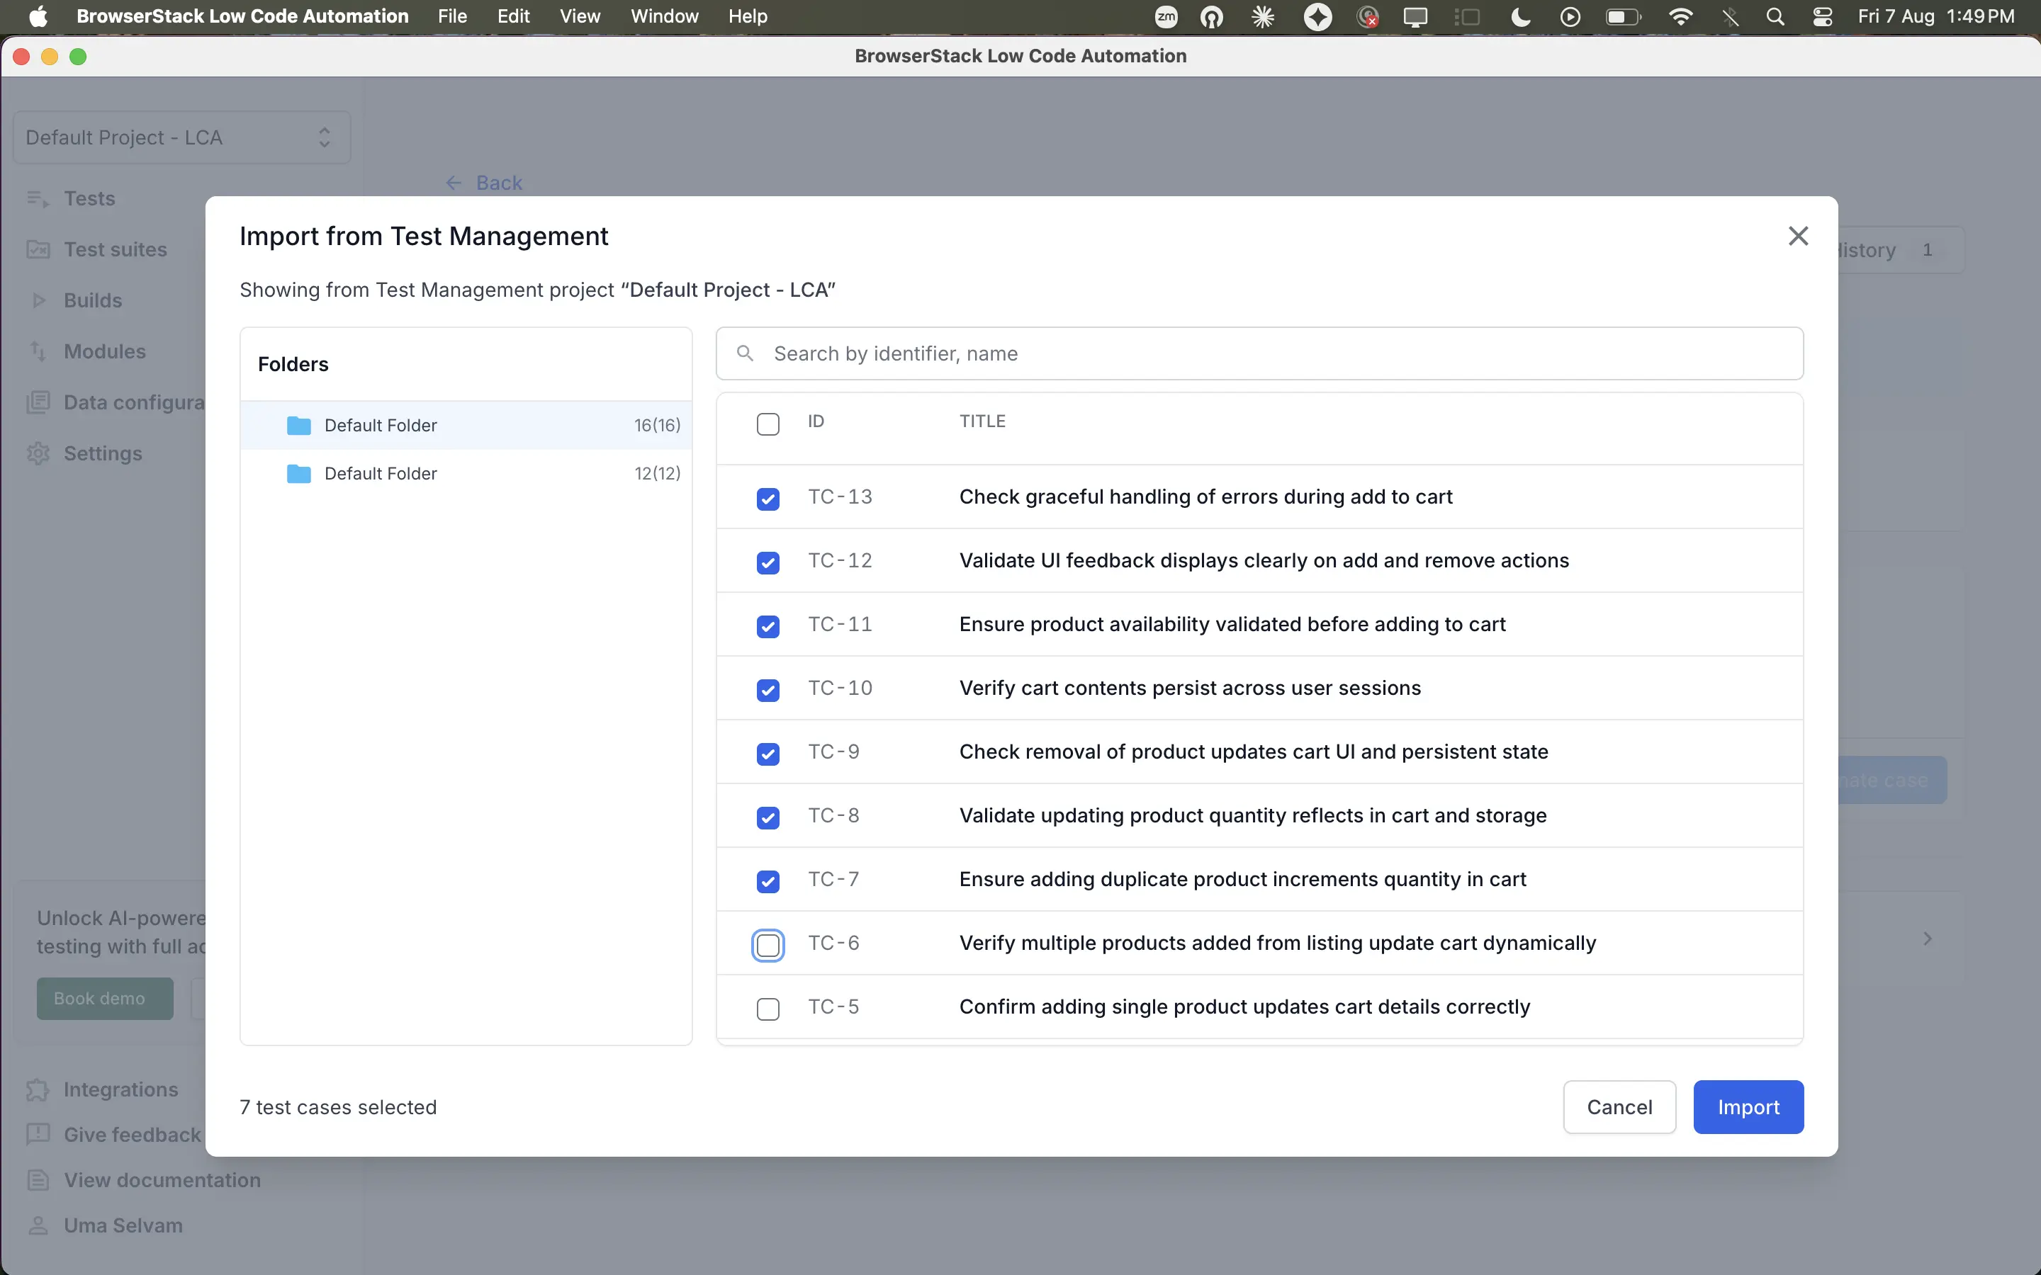The image size is (2041, 1275).
Task: Click the Builds play icon in sidebar
Action: coord(38,300)
